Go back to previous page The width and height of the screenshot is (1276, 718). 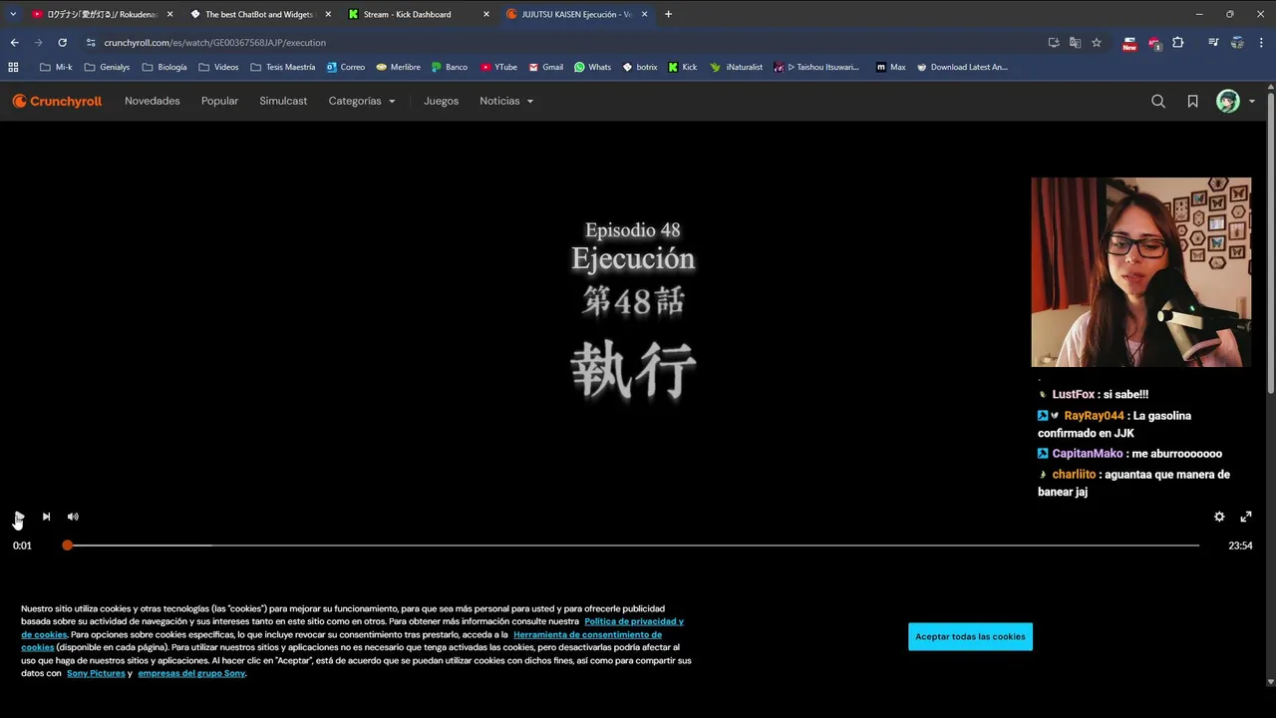pos(14,43)
